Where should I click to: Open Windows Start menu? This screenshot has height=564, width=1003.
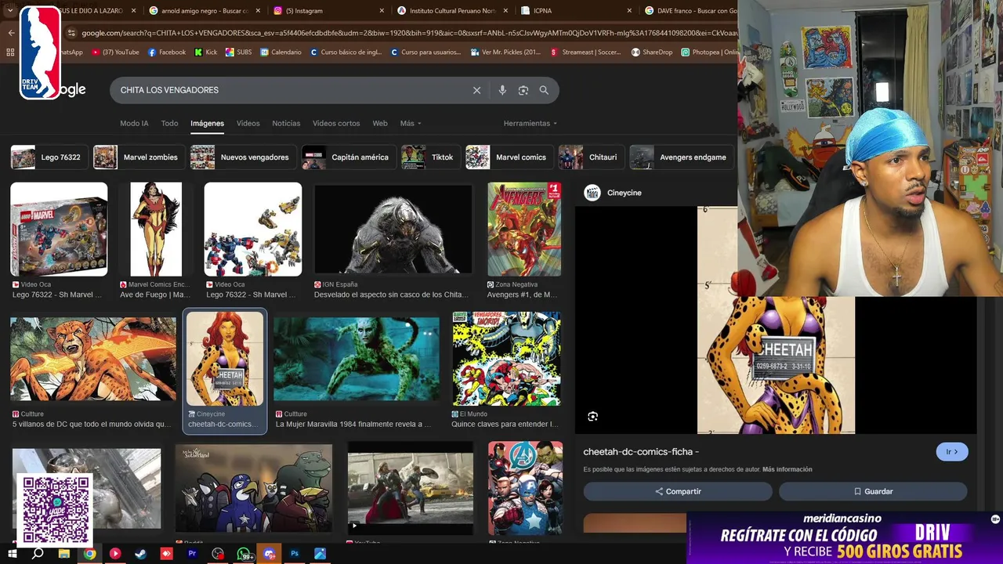click(x=12, y=553)
